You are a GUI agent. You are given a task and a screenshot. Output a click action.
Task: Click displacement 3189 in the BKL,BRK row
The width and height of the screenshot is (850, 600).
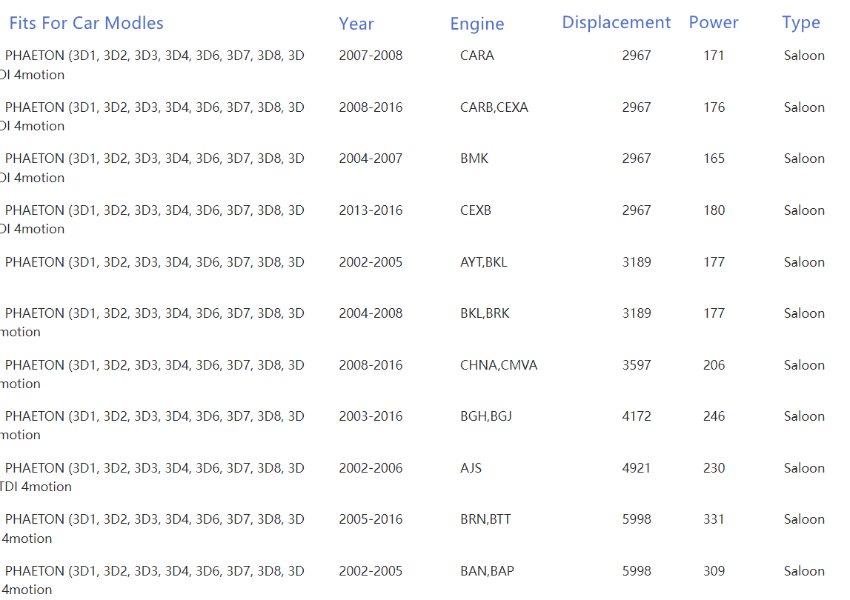point(637,313)
